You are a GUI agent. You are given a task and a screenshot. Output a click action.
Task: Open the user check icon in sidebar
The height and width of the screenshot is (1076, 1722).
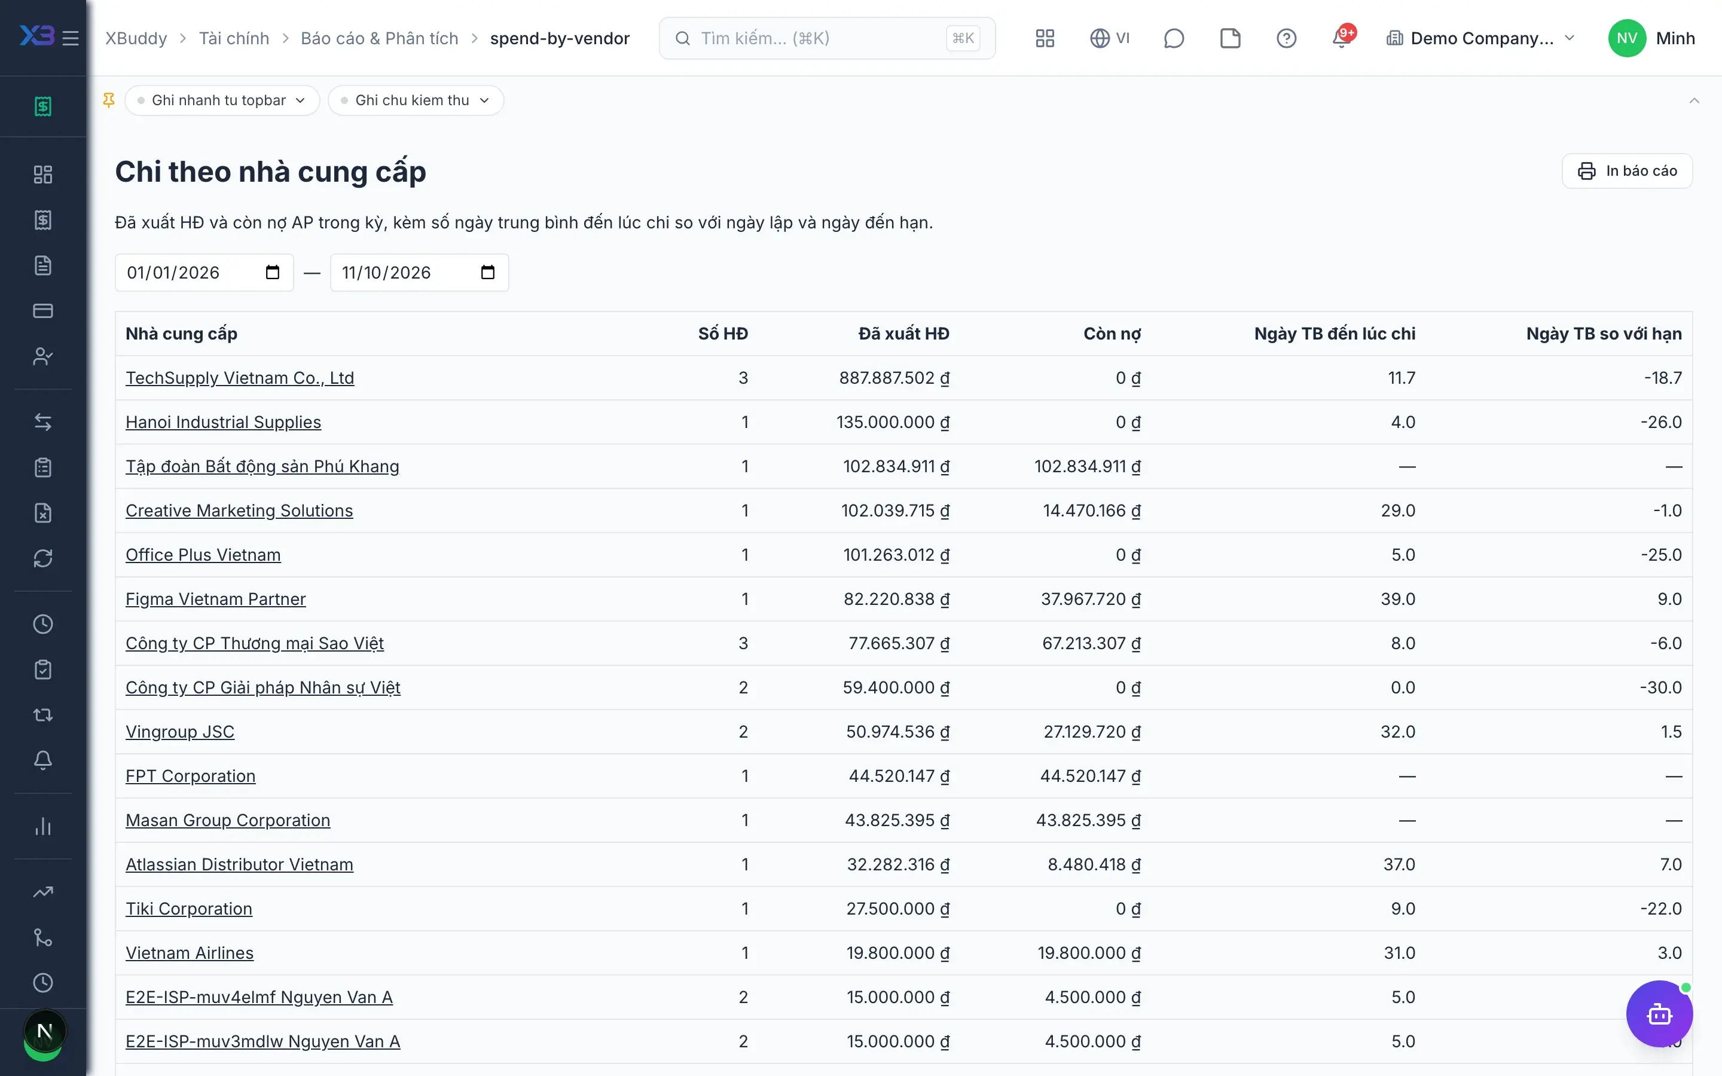click(x=42, y=356)
